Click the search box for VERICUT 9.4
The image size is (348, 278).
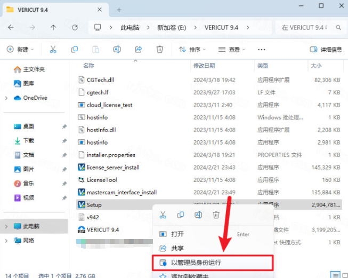(x=310, y=27)
